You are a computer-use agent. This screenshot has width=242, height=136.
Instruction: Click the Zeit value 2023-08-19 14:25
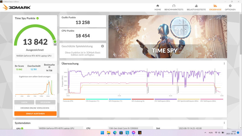point(200,128)
